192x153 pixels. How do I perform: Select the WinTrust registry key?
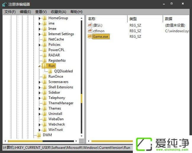click(56, 130)
